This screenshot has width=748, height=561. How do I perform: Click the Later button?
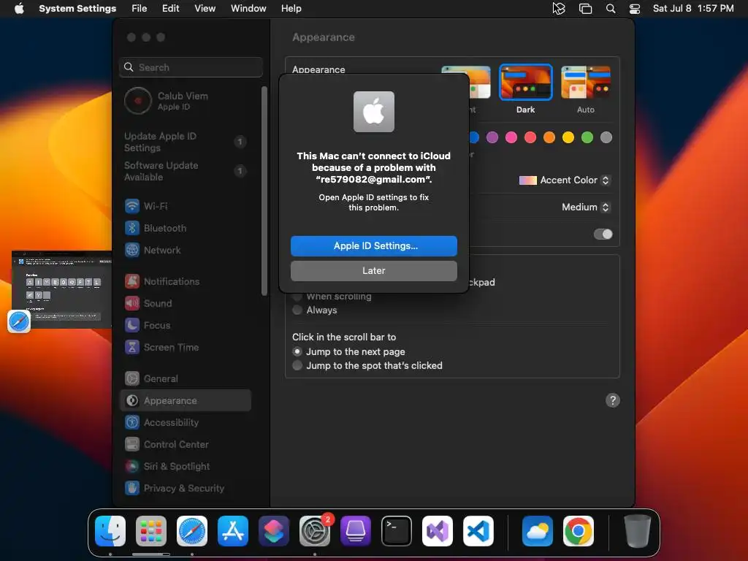click(374, 271)
